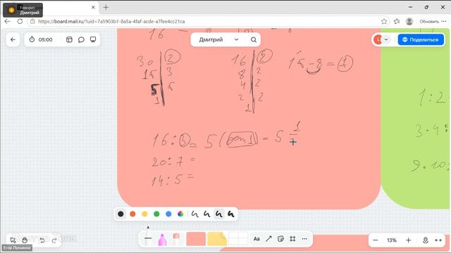Image resolution: width=451 pixels, height=253 pixels.
Task: Click the Обновить update button
Action: click(x=429, y=22)
